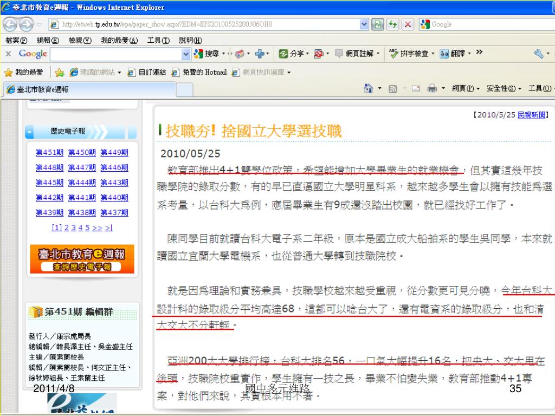Click the red Stop loading icon
The image size is (555, 416).
[x=408, y=24]
